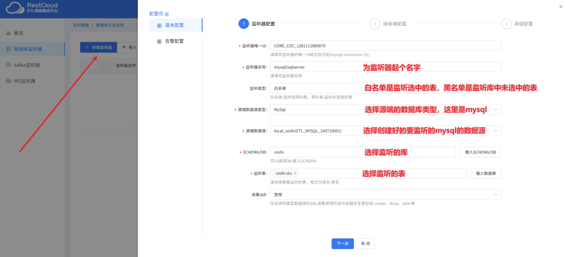Click the RestCloud cloud logo
Viewport: 565px width, 257px height.
tap(14, 8)
